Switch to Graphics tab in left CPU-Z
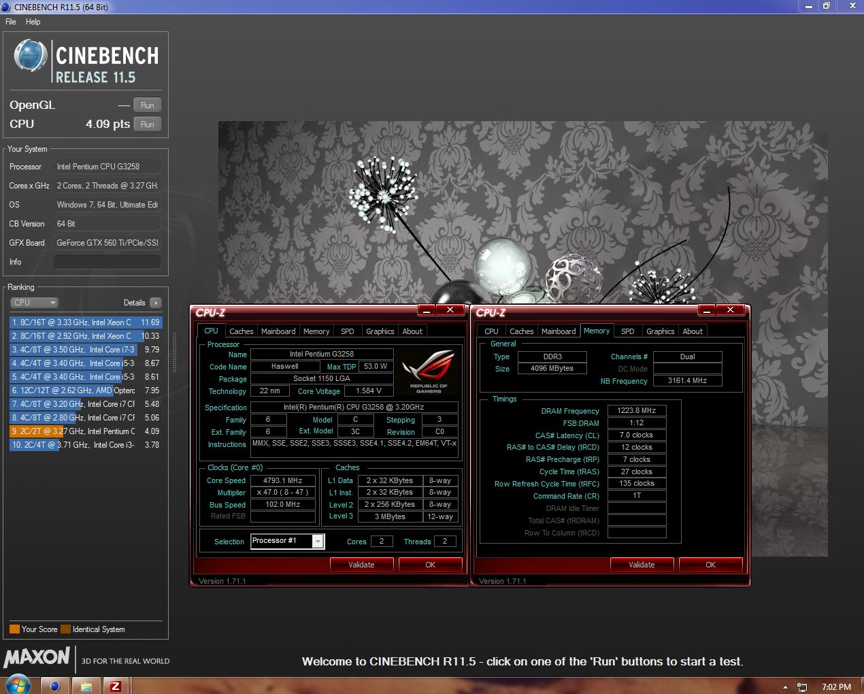Image resolution: width=864 pixels, height=694 pixels. [x=380, y=331]
